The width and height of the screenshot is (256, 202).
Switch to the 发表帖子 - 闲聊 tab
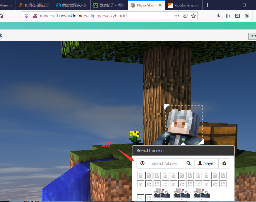click(109, 5)
